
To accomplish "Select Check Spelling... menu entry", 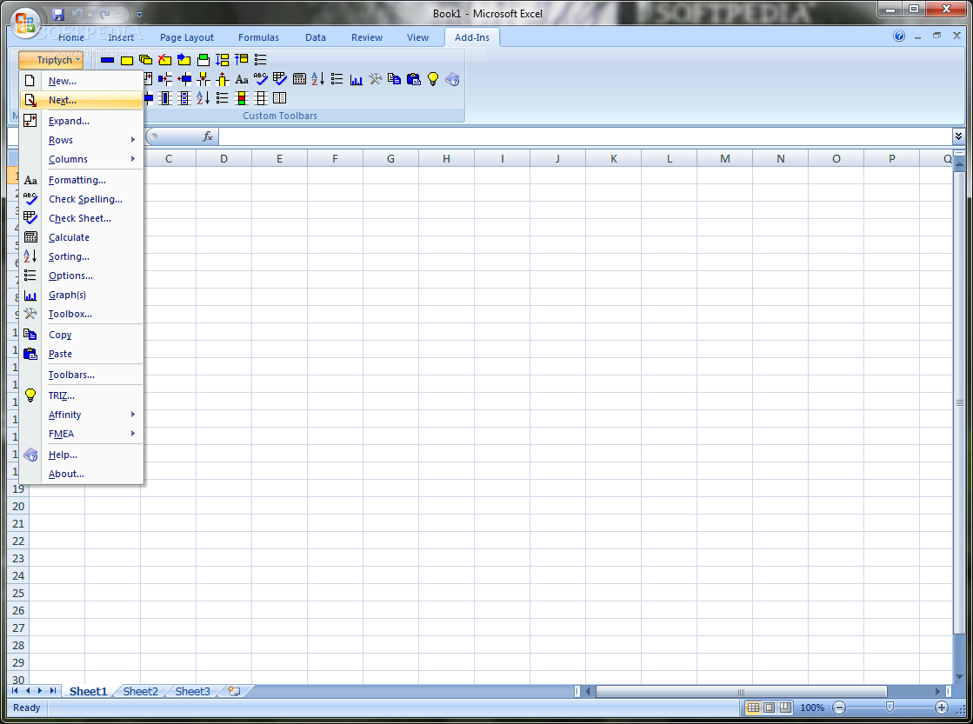I will [x=81, y=199].
